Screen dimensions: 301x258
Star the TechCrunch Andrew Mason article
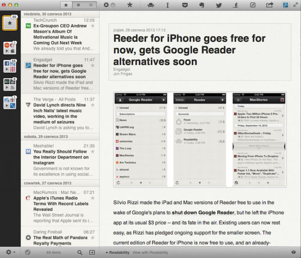coord(93,26)
